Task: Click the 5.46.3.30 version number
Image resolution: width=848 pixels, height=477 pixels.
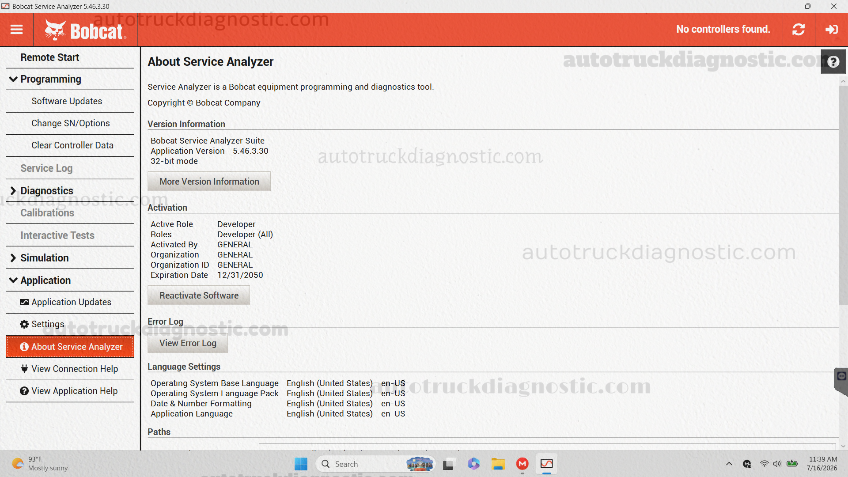Action: (x=250, y=151)
